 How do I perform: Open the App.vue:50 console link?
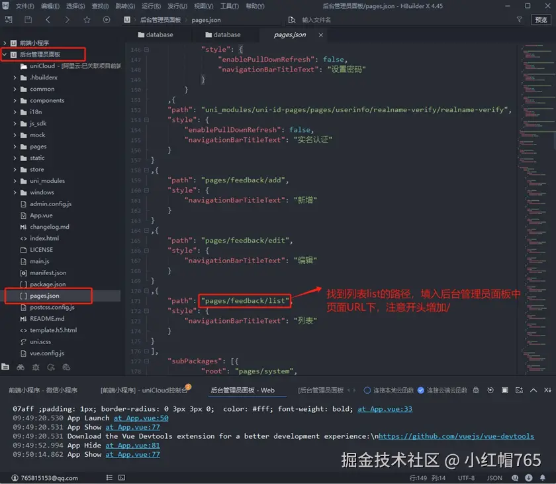[x=141, y=418]
